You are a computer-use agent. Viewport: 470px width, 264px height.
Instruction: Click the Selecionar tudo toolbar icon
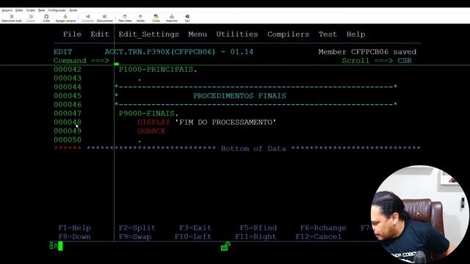click(12, 18)
